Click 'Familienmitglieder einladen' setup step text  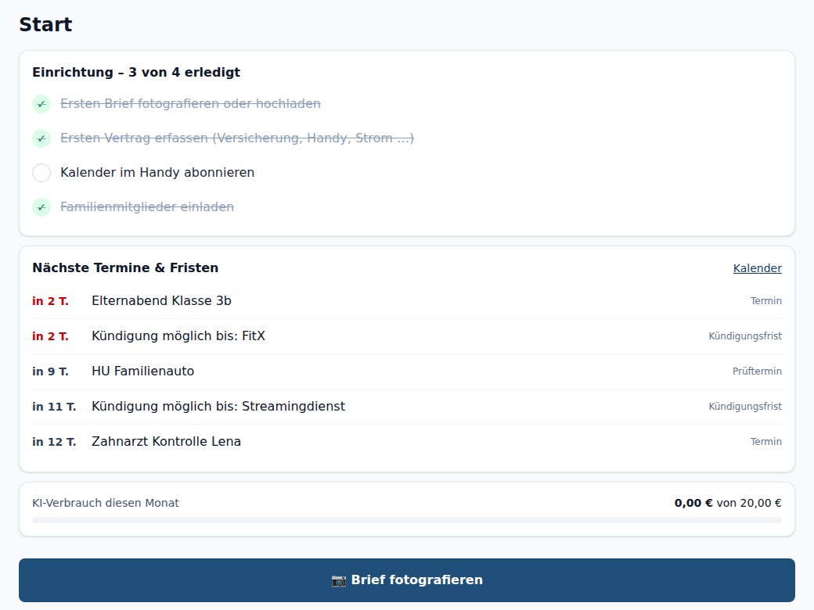(x=147, y=207)
